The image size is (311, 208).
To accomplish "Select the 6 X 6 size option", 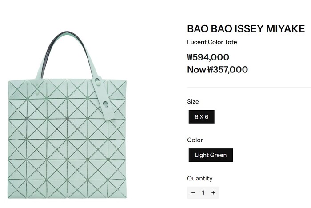I will (x=201, y=117).
